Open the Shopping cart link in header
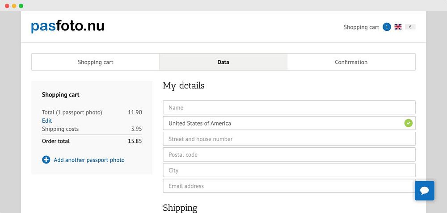 (x=361, y=27)
